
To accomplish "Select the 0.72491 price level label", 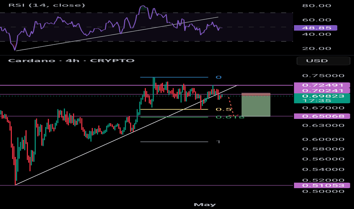I will (322, 85).
